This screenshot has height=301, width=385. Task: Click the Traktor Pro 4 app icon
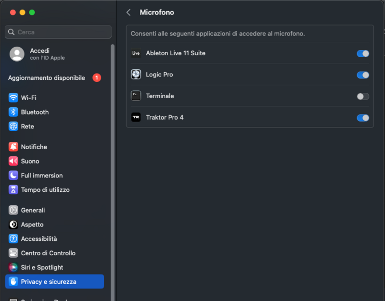(136, 117)
